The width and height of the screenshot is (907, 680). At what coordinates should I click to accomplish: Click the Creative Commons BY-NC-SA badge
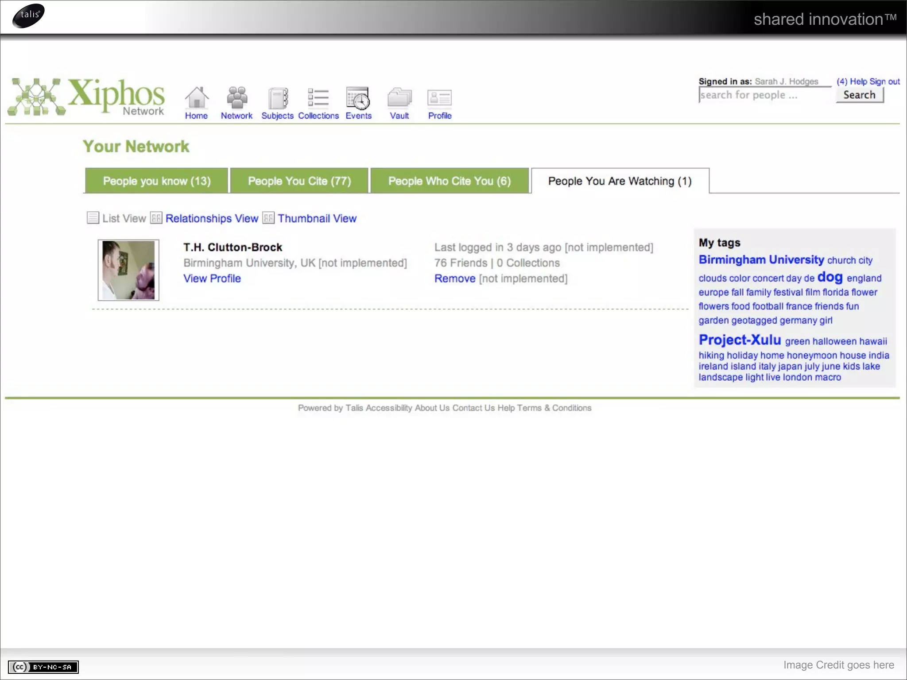(x=43, y=667)
